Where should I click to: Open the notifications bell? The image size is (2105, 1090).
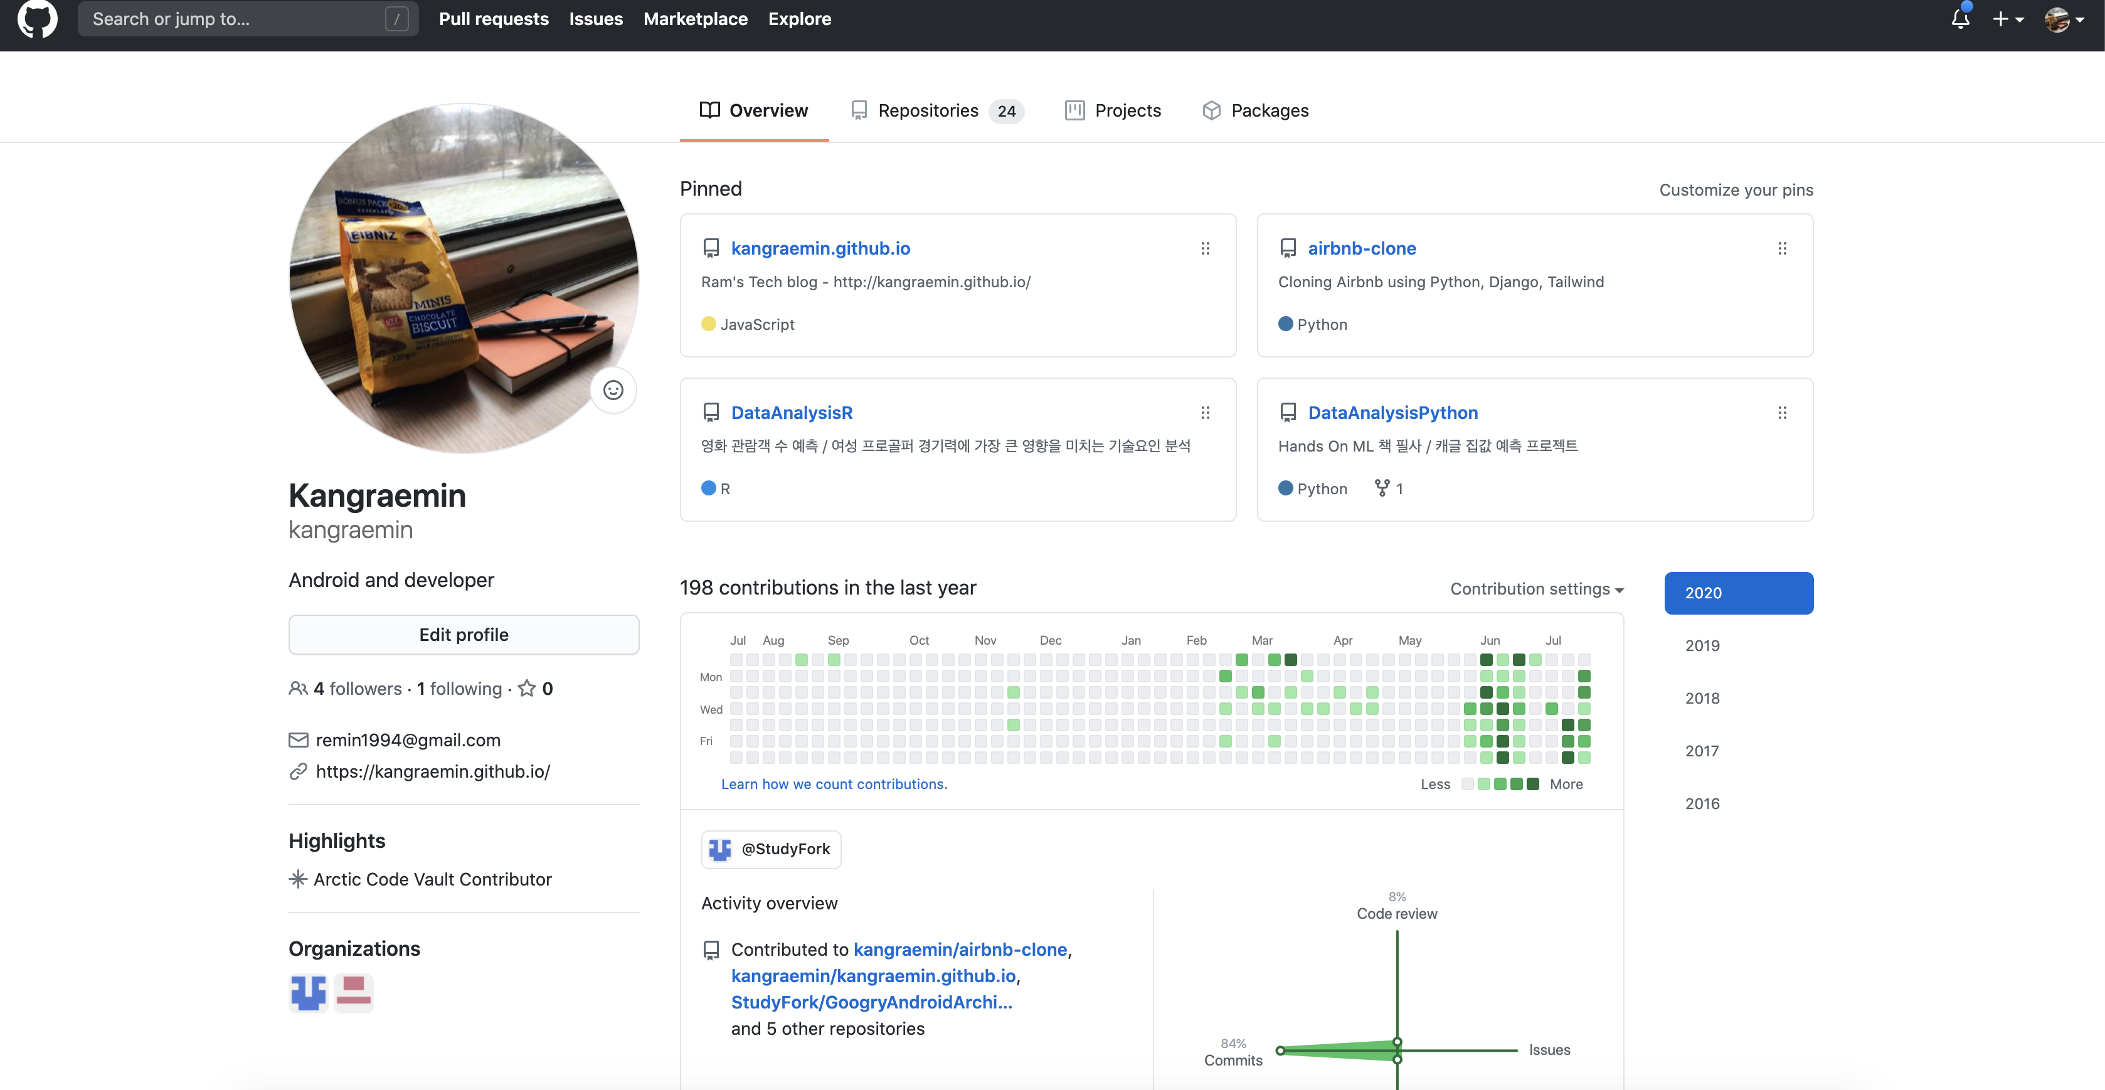1960,19
